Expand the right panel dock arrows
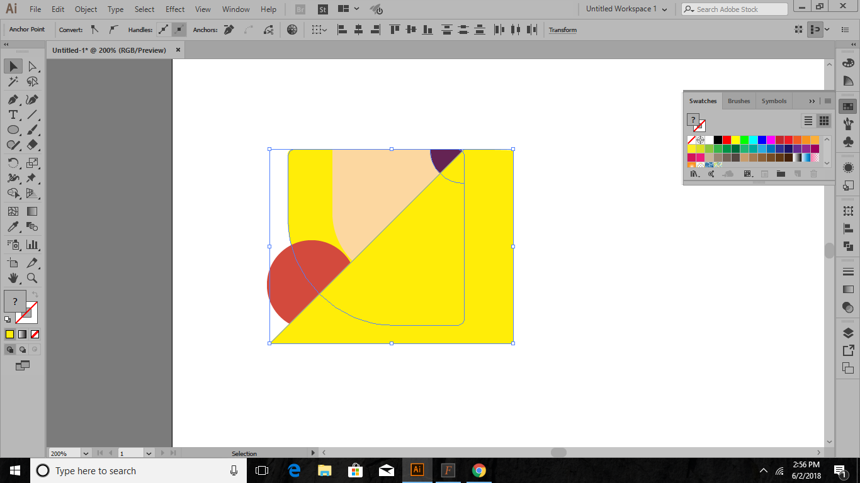 852,45
